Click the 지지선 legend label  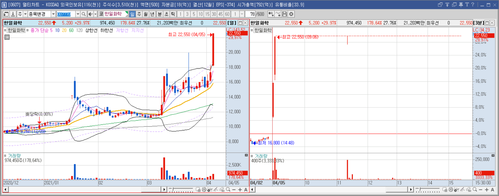tap(137, 30)
